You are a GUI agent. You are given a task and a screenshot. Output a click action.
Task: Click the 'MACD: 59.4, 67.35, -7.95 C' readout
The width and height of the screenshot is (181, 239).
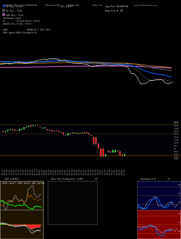point(17,24)
